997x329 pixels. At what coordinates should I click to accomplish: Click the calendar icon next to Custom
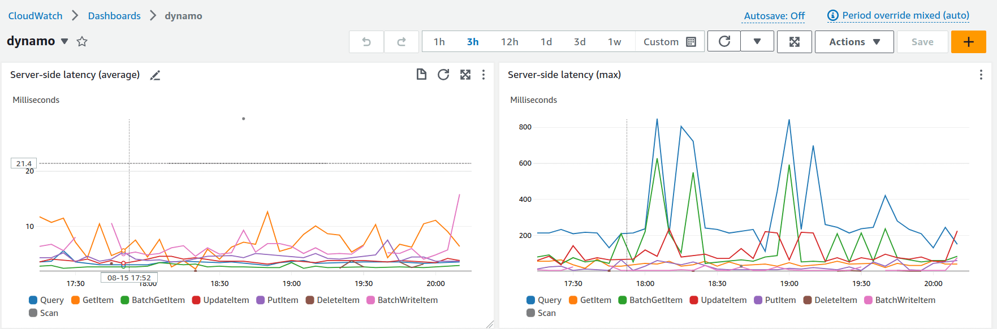[x=691, y=42]
